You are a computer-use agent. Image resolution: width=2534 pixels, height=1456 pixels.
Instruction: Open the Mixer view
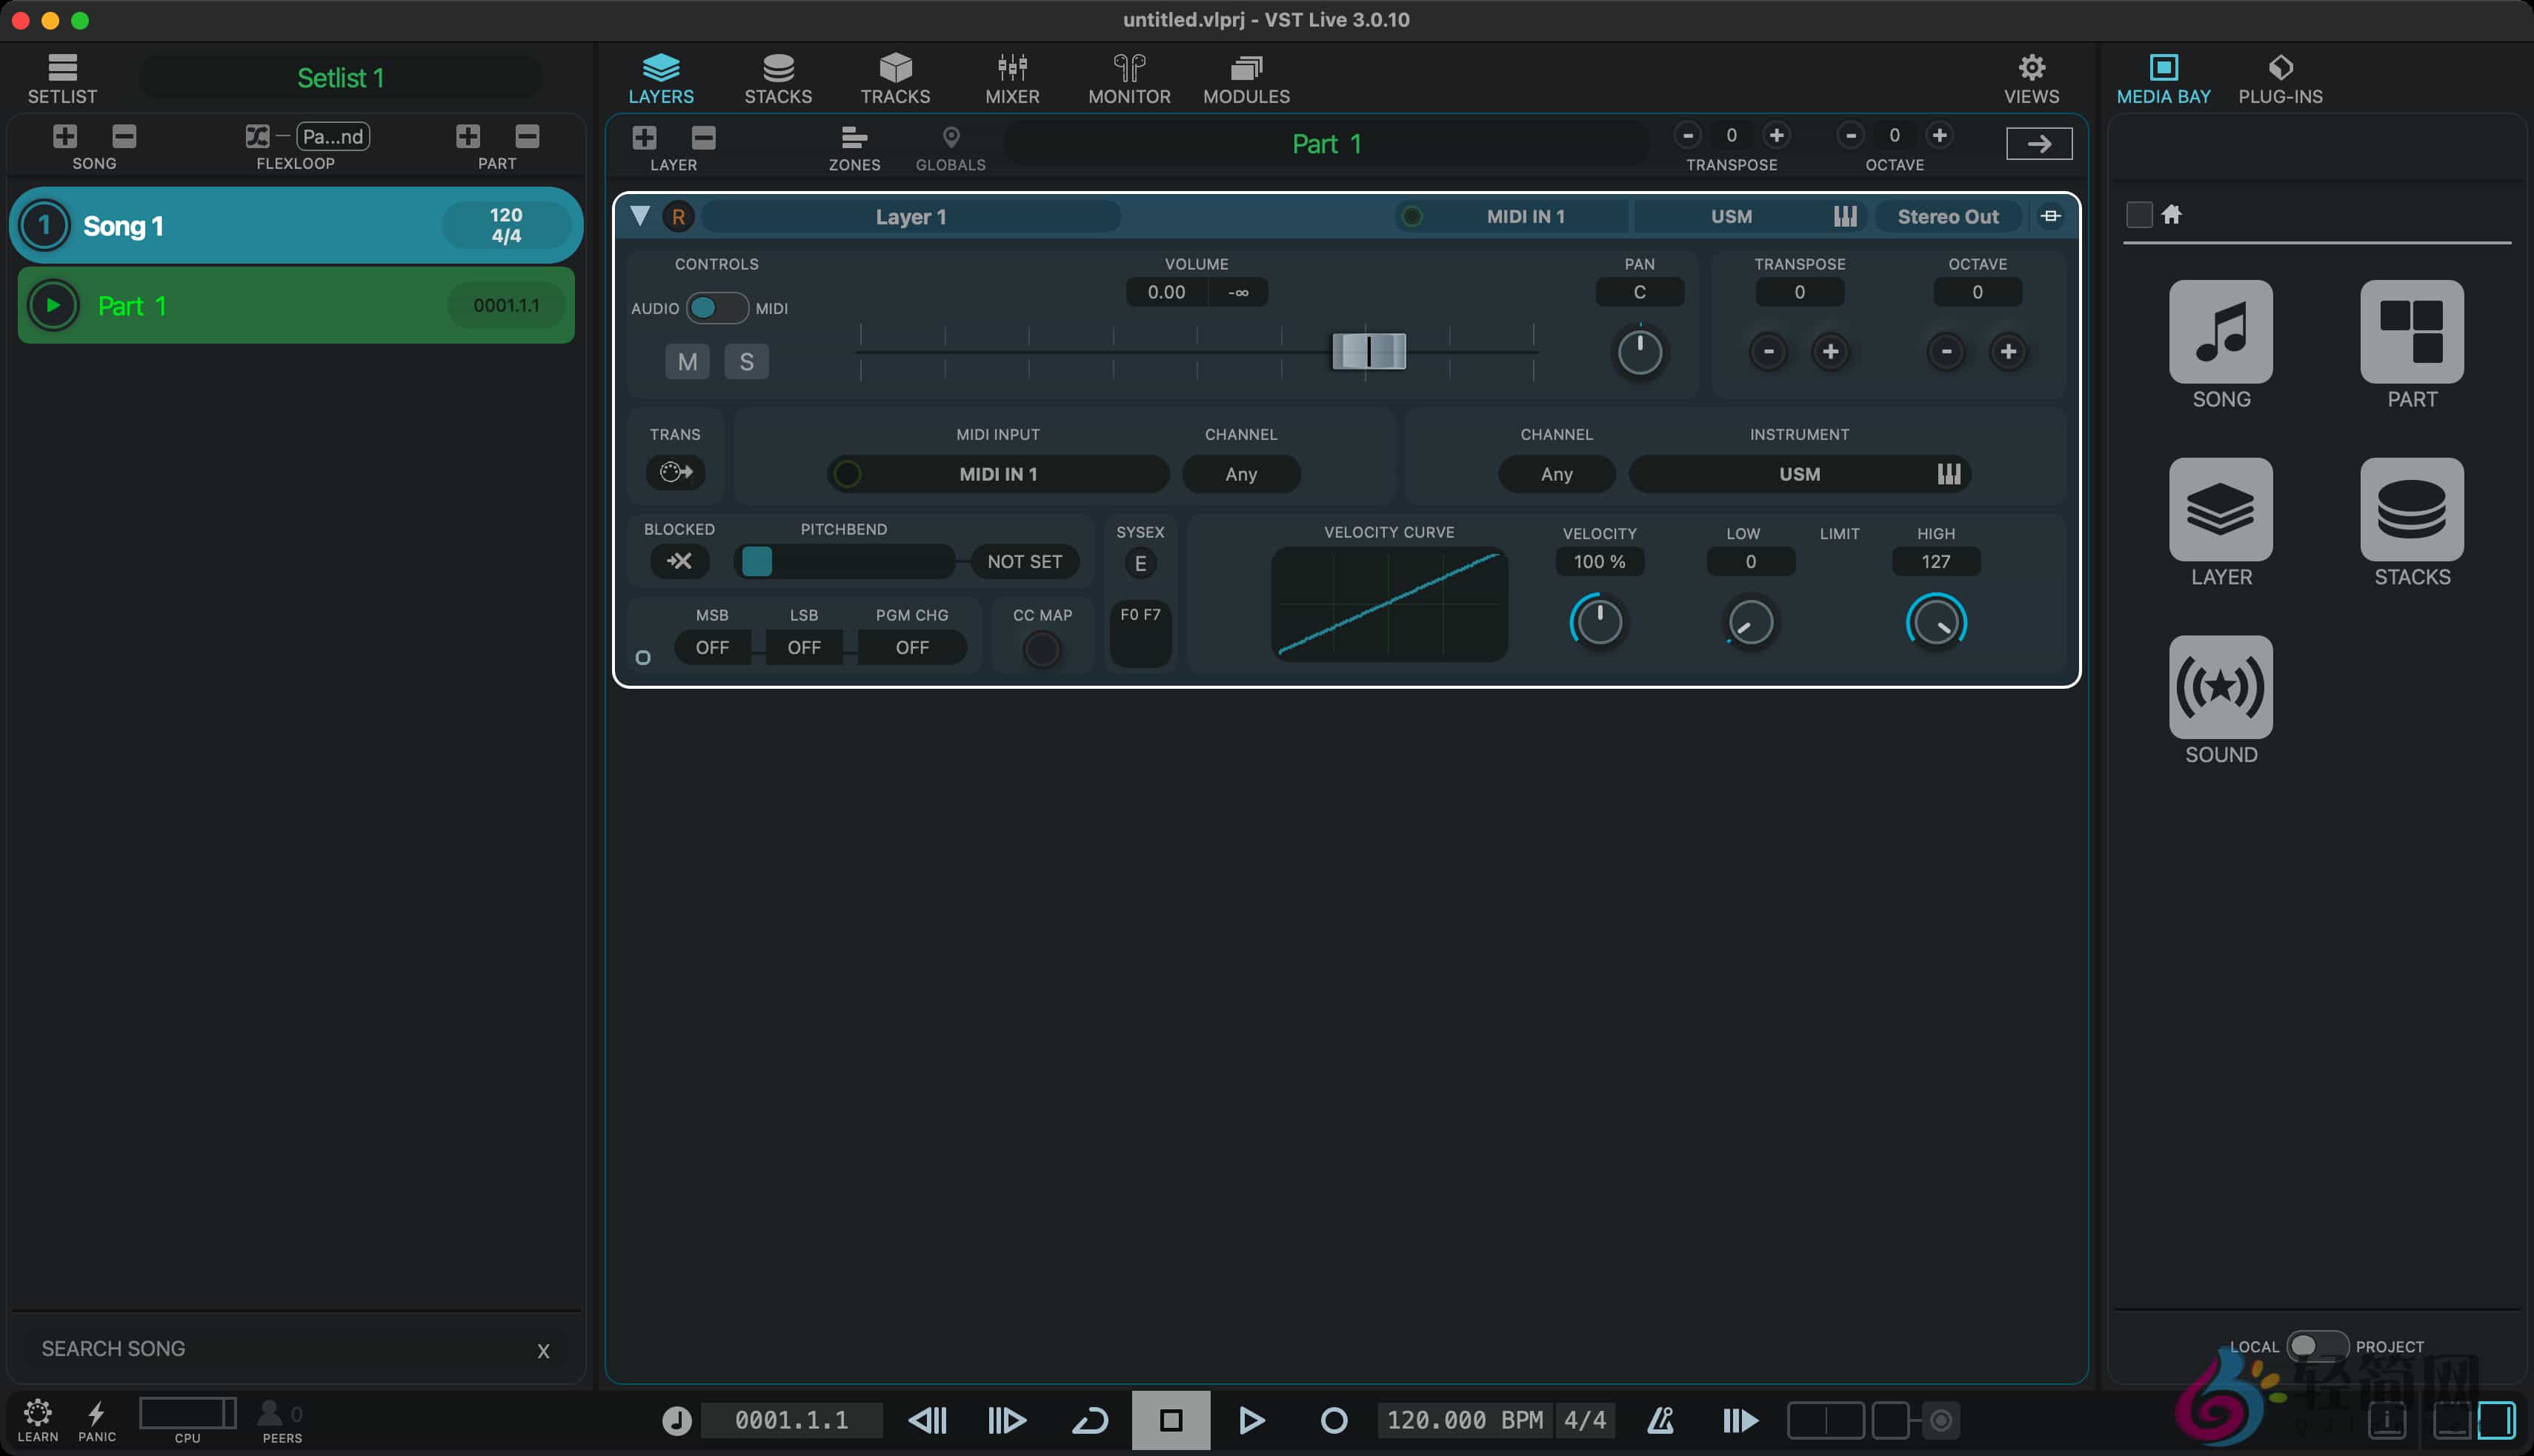(x=1011, y=78)
